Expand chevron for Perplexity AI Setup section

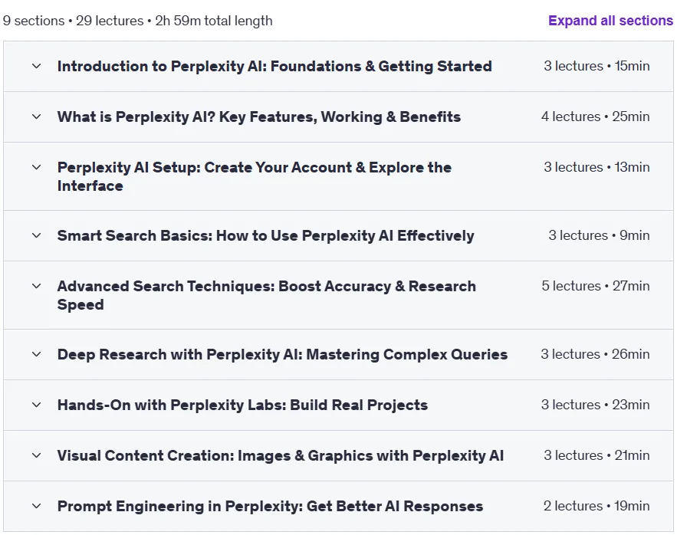pyautogui.click(x=37, y=167)
